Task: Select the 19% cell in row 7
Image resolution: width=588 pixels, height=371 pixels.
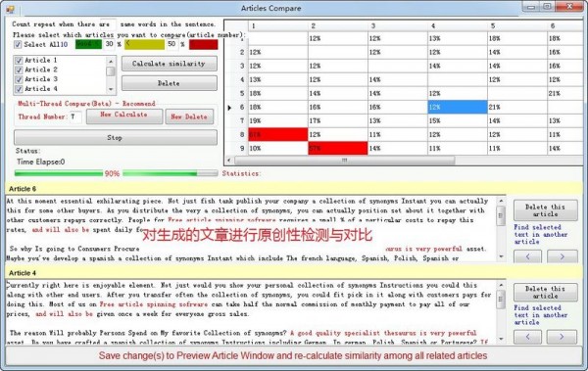Action: tap(278, 121)
